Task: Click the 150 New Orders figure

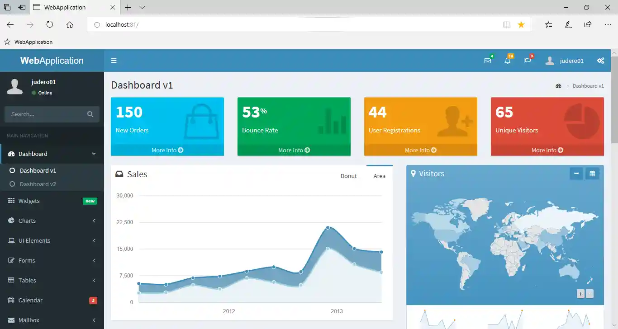Action: click(x=129, y=112)
